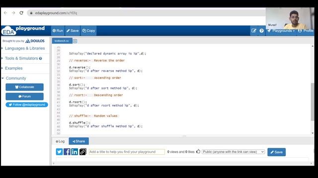318x178 pixels.
Task: Click the browser back arrow
Action: (x=5, y=13)
